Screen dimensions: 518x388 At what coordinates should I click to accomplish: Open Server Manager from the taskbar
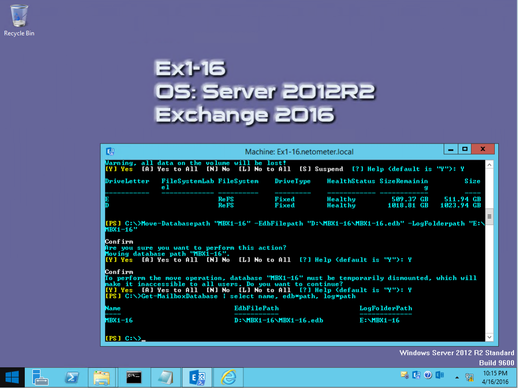40,377
